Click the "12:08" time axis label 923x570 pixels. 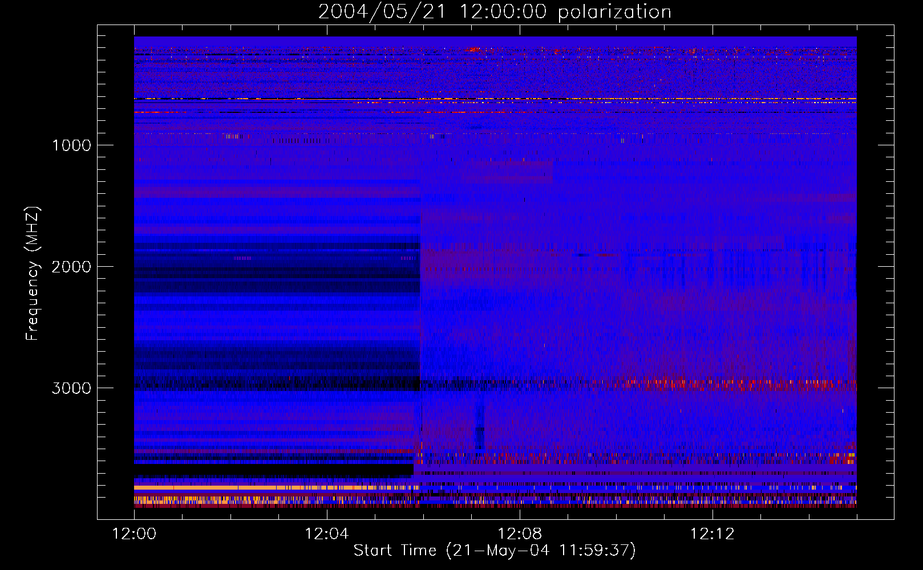pyautogui.click(x=520, y=534)
